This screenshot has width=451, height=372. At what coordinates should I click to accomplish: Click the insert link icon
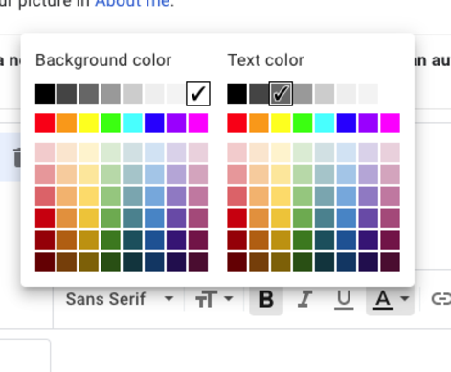pos(441,299)
